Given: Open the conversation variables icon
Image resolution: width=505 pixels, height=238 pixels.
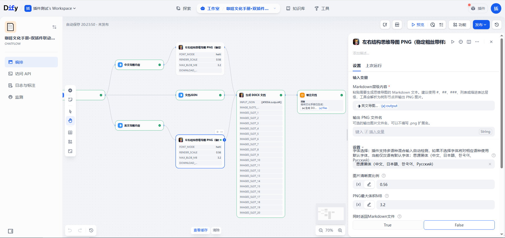Looking at the screenshot, I should (385, 25).
